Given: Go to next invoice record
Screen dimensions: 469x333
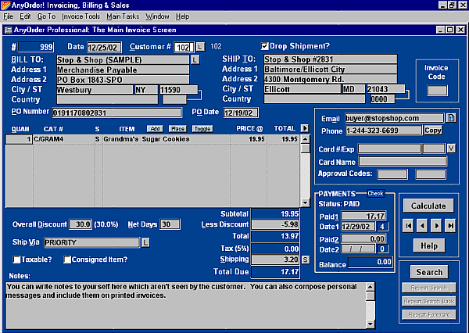Looking at the screenshot, I should point(436,226).
